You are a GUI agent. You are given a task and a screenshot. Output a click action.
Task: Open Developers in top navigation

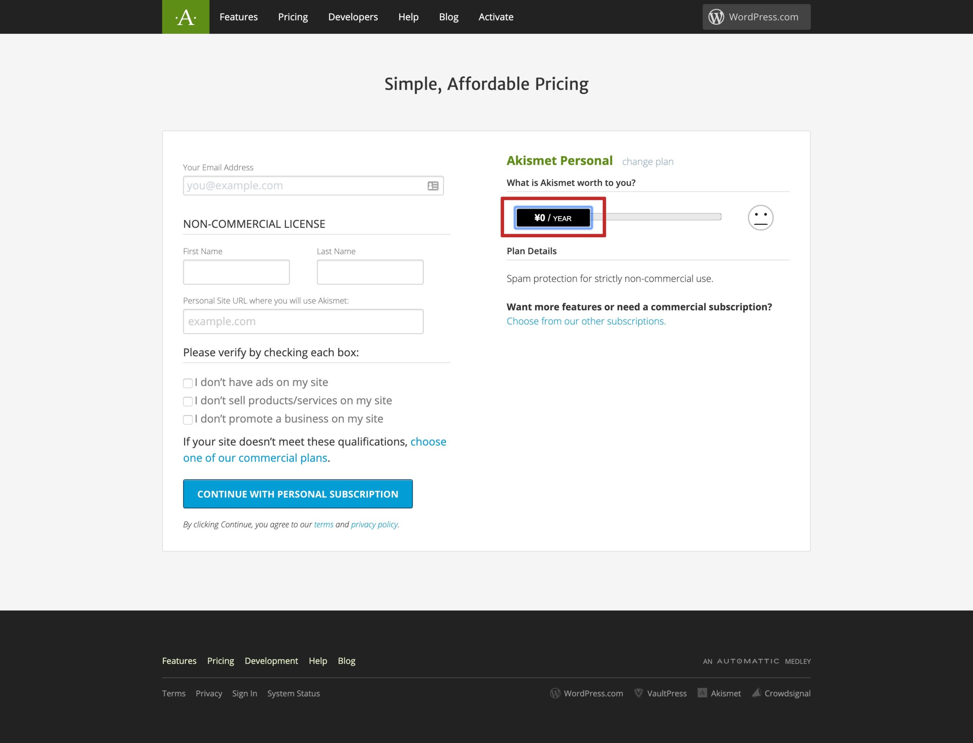tap(353, 17)
